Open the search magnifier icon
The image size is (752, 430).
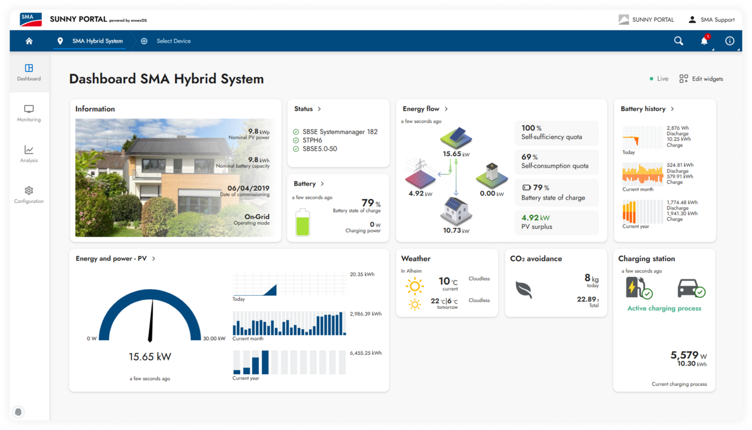679,41
